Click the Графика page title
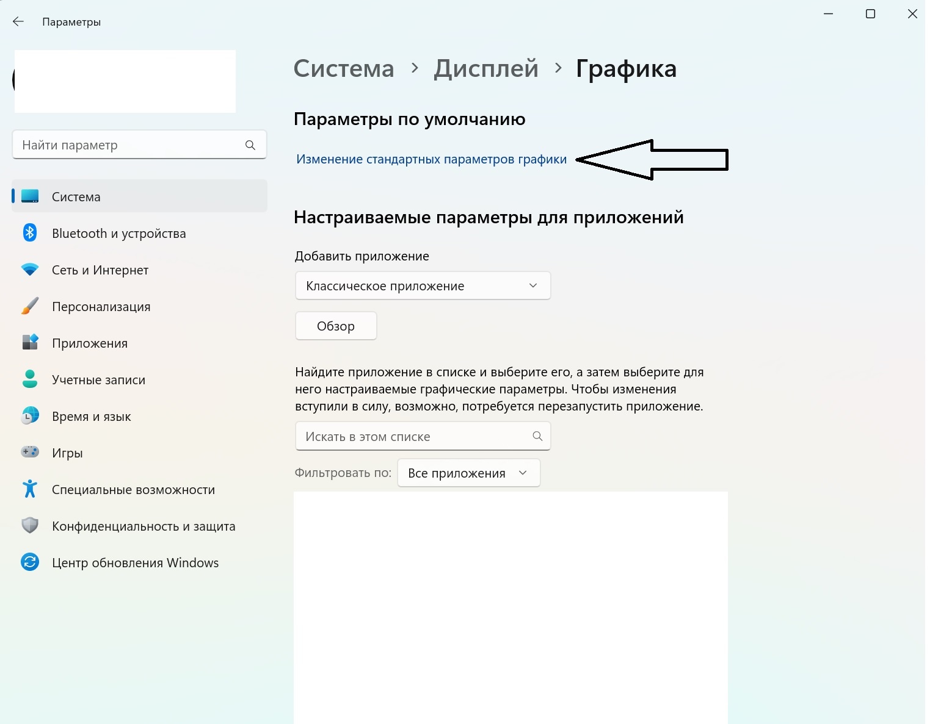 coord(626,69)
